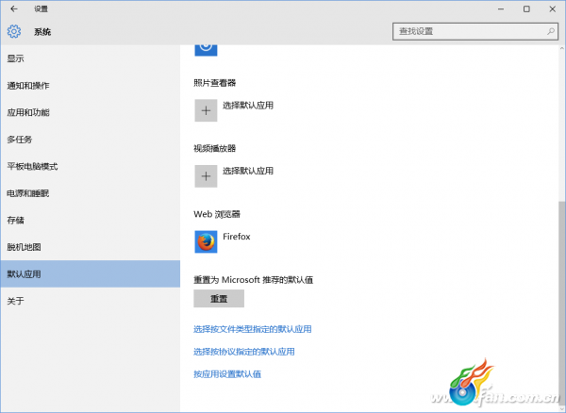Viewport: 566px width, 413px height.
Task: Click the plus icon under 照片查看器
Action: click(x=206, y=110)
